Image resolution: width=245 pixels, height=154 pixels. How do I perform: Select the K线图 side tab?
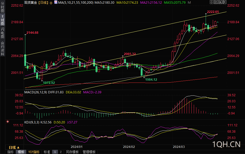click(2, 20)
